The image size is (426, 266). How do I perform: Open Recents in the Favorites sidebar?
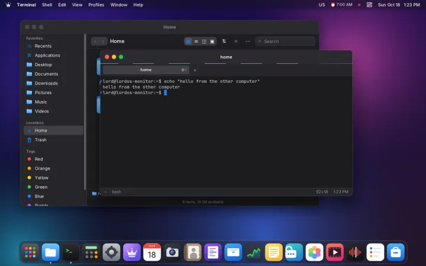pyautogui.click(x=53, y=46)
